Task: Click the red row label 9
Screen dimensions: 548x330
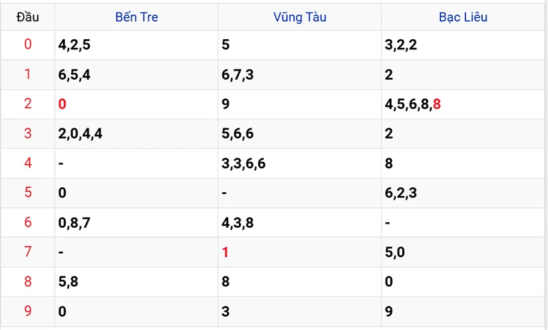Action: pyautogui.click(x=27, y=311)
